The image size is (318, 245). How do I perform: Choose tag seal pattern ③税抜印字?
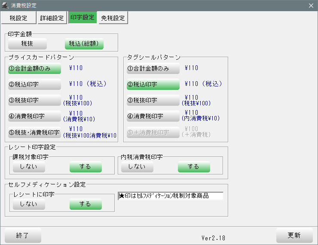pos(153,100)
